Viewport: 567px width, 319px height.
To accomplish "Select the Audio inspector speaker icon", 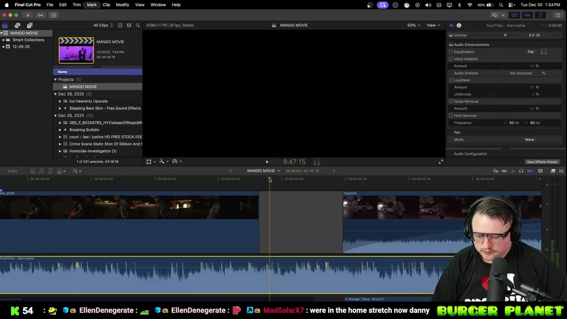I will tap(451, 25).
